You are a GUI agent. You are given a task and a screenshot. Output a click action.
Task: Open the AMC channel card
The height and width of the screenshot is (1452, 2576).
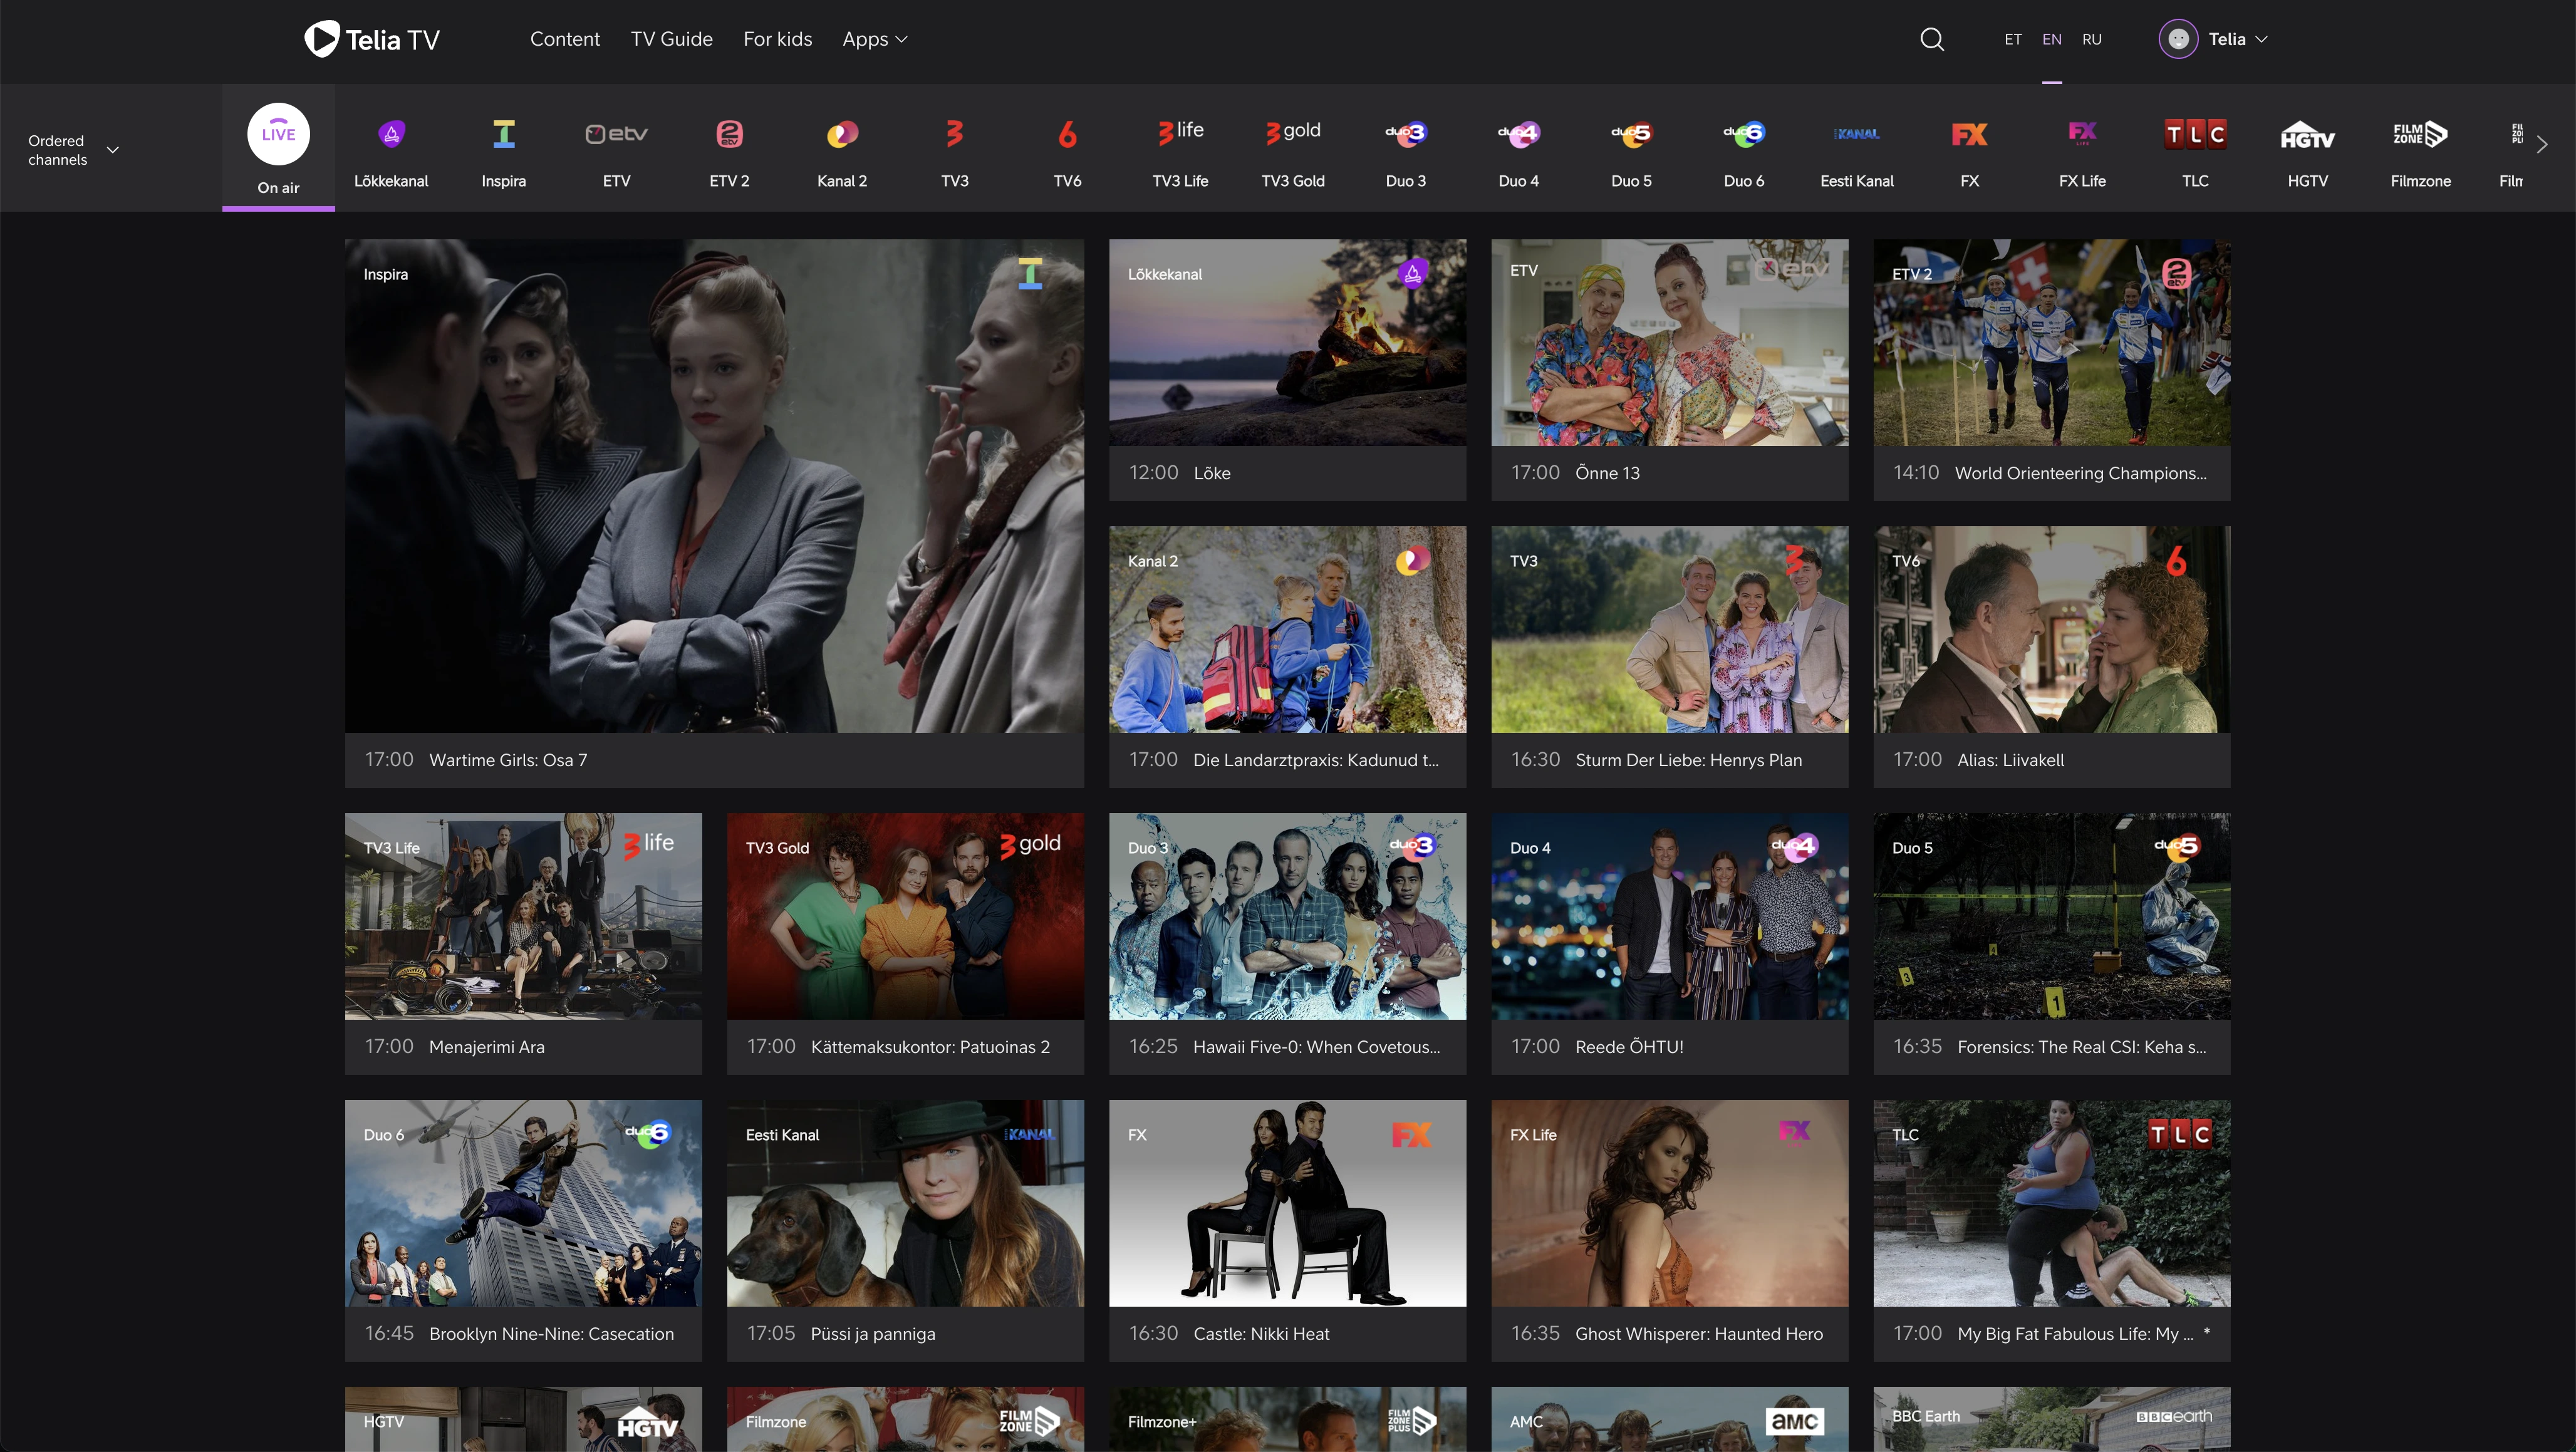coord(1669,1419)
